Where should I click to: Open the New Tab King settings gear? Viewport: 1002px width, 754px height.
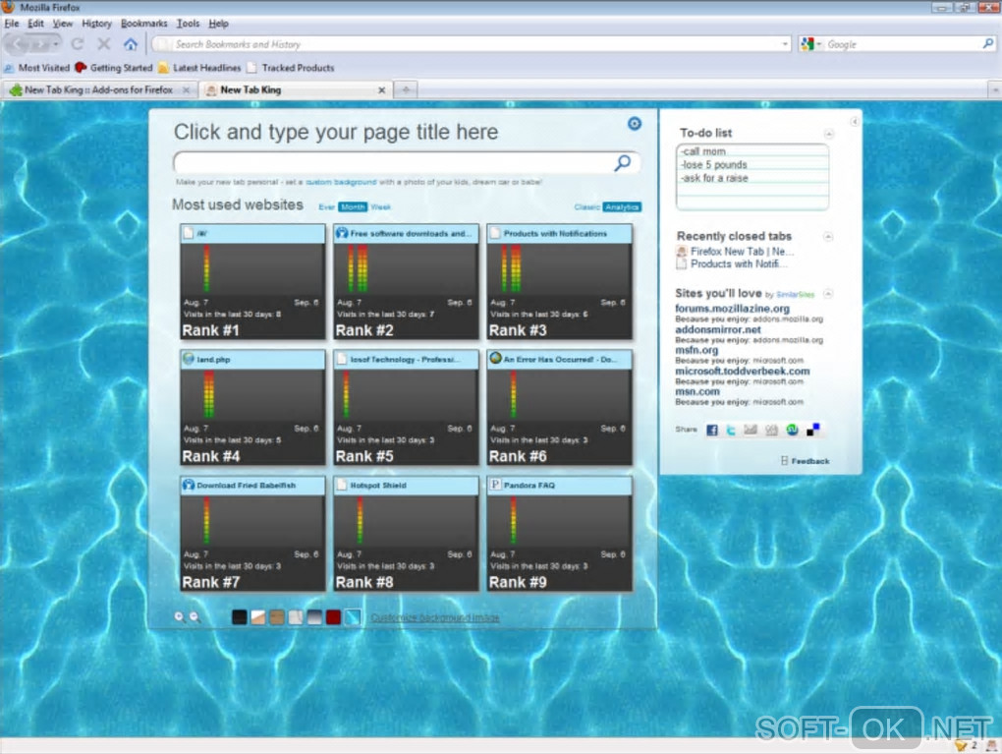click(x=634, y=124)
